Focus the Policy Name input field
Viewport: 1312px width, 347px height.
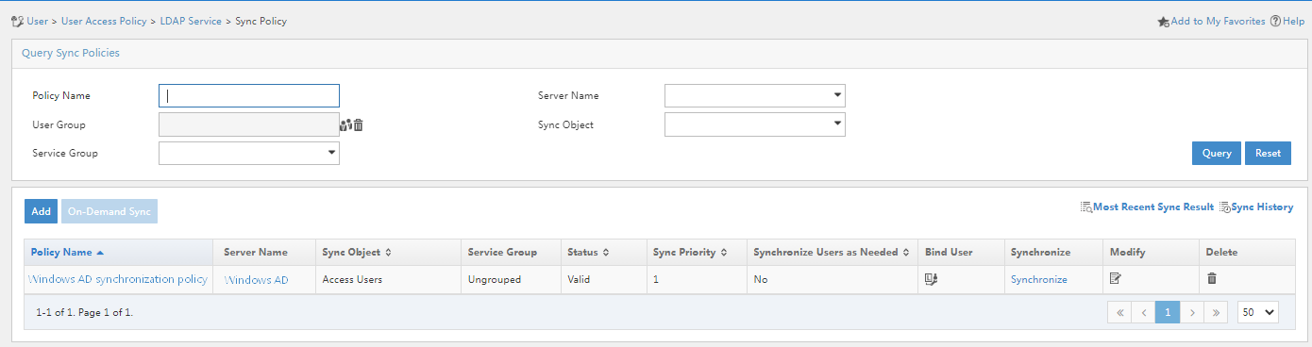tap(249, 96)
